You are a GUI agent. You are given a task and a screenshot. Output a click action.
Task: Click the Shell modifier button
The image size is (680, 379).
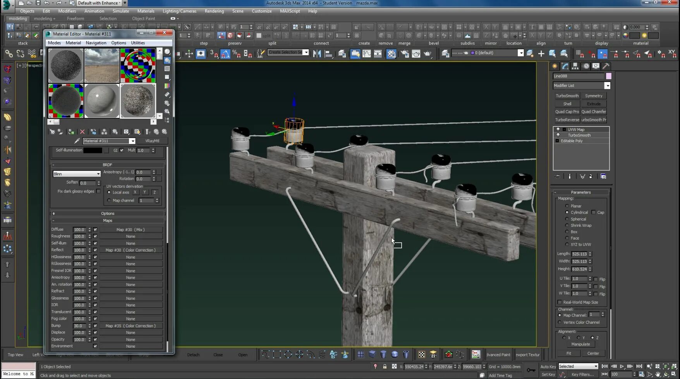point(567,104)
